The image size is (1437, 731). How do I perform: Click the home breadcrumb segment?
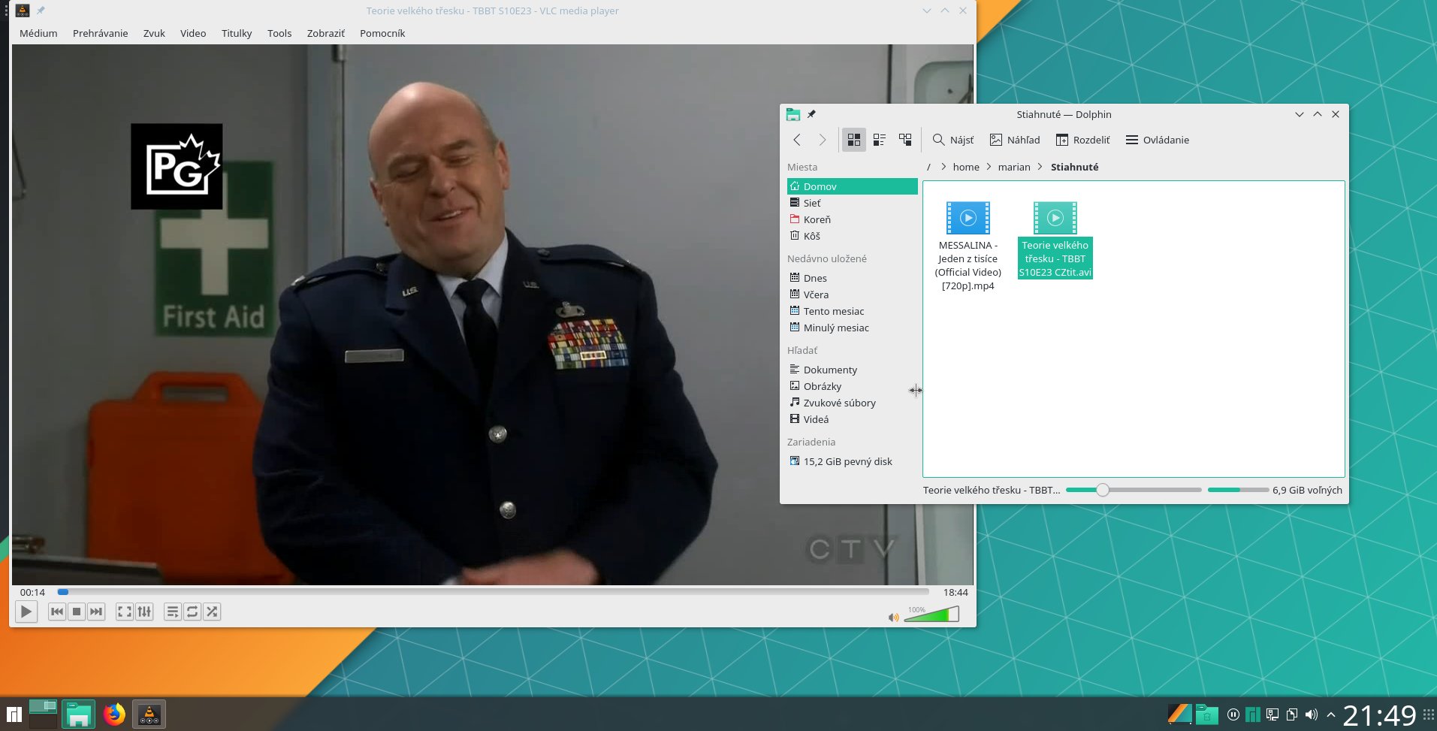(x=966, y=167)
